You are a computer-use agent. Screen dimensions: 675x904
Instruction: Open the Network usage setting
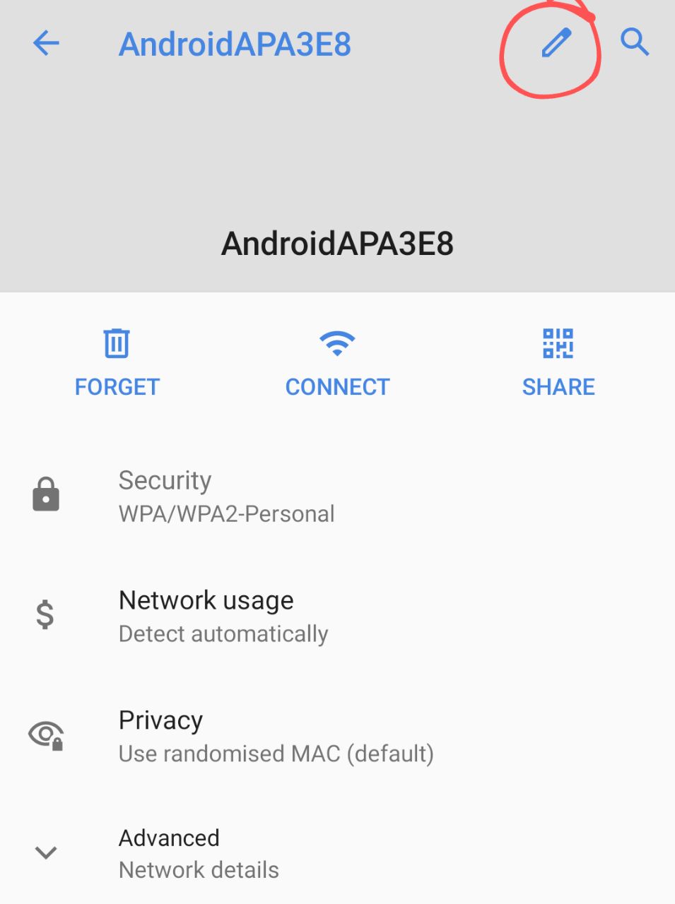tap(206, 600)
